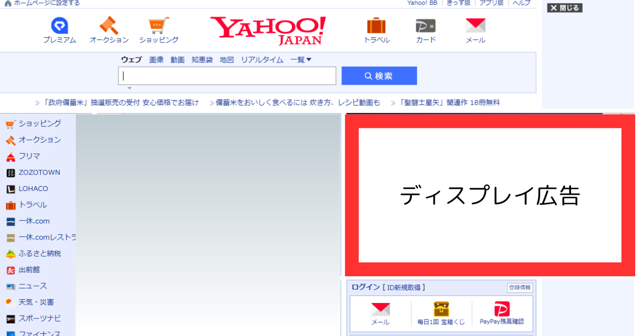Check PayPay残高確認 in the login panel
The width and height of the screenshot is (641, 336).
(x=502, y=314)
